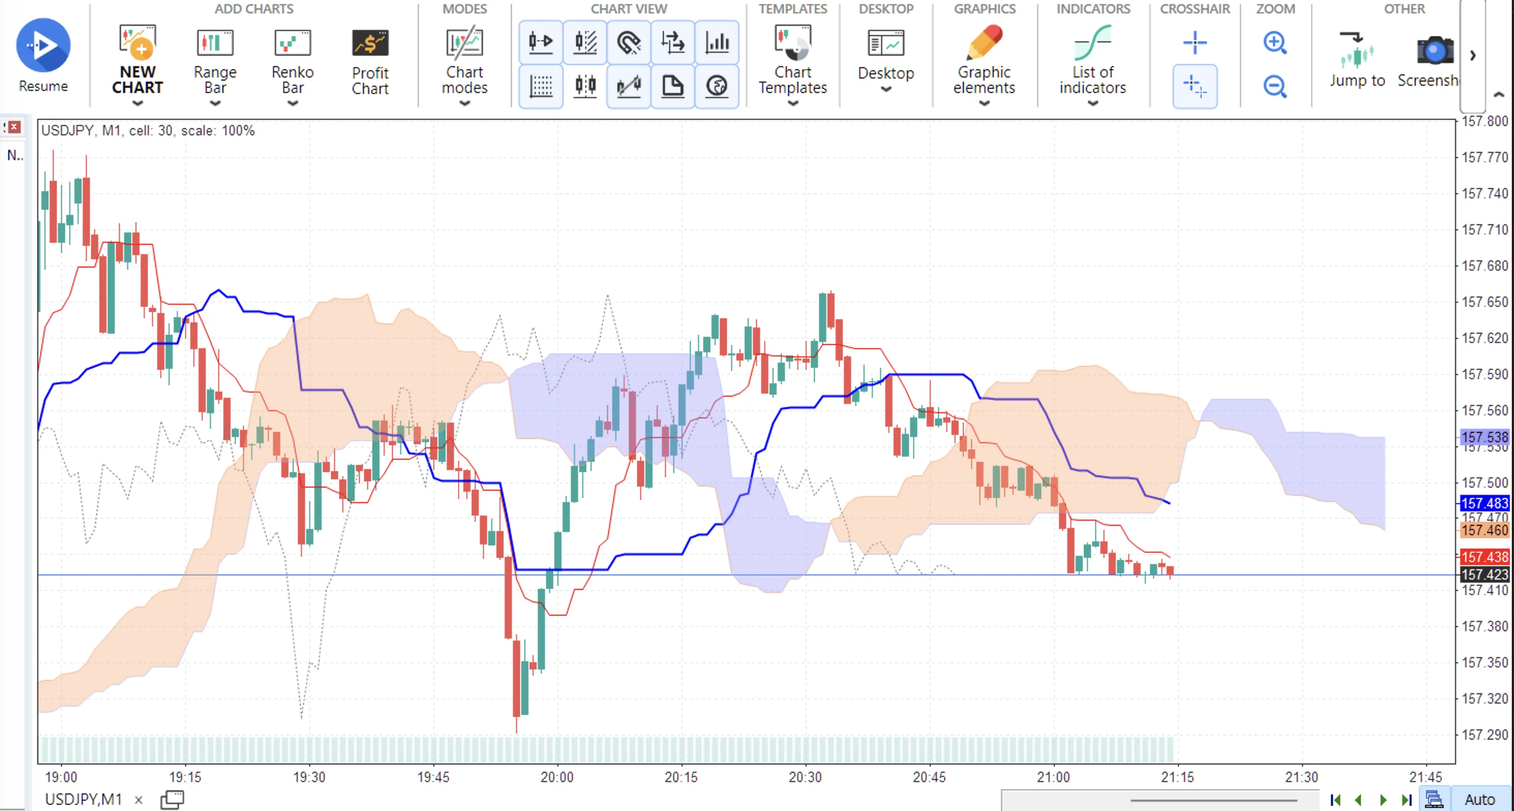Toggle the news globe button
This screenshot has width=1514, height=811.
717,86
